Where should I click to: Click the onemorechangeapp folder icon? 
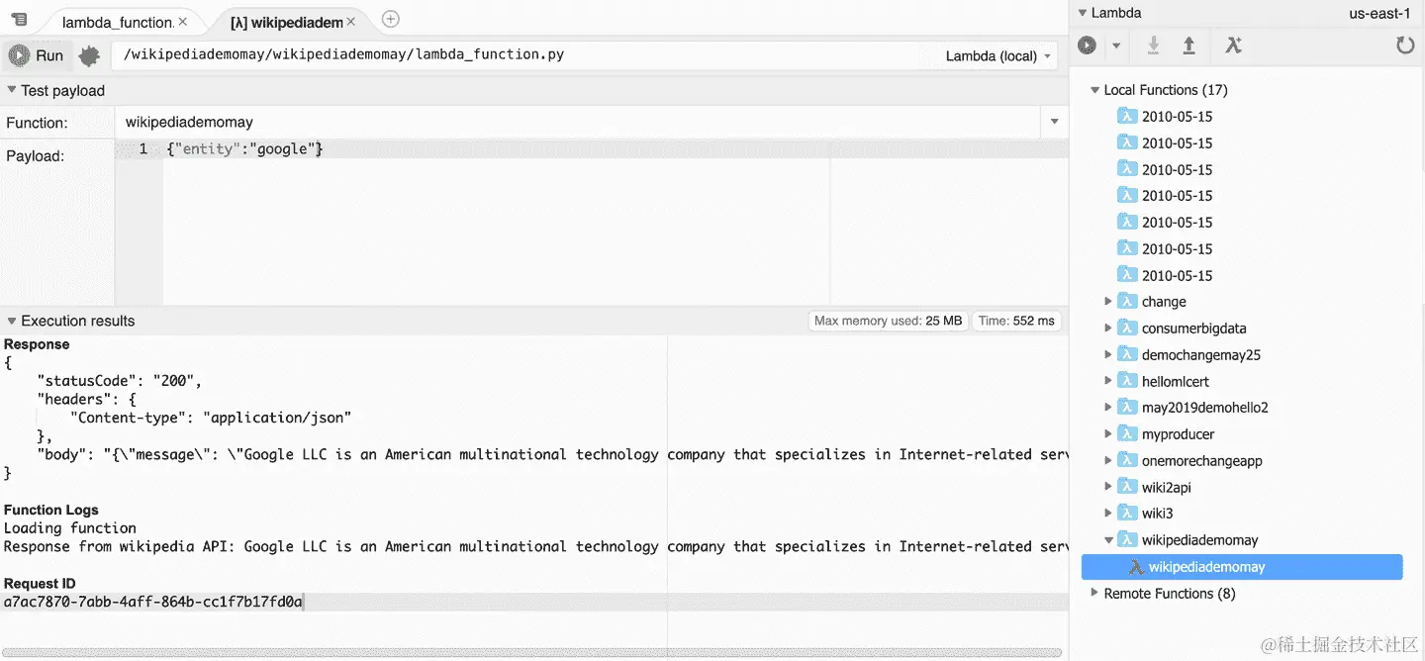pyautogui.click(x=1127, y=460)
